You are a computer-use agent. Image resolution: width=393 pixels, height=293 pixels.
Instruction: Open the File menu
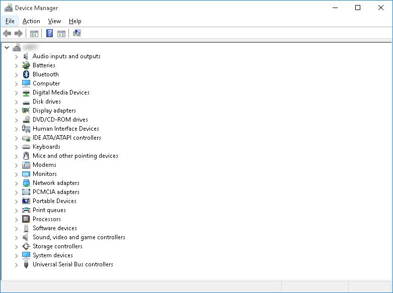coord(10,21)
